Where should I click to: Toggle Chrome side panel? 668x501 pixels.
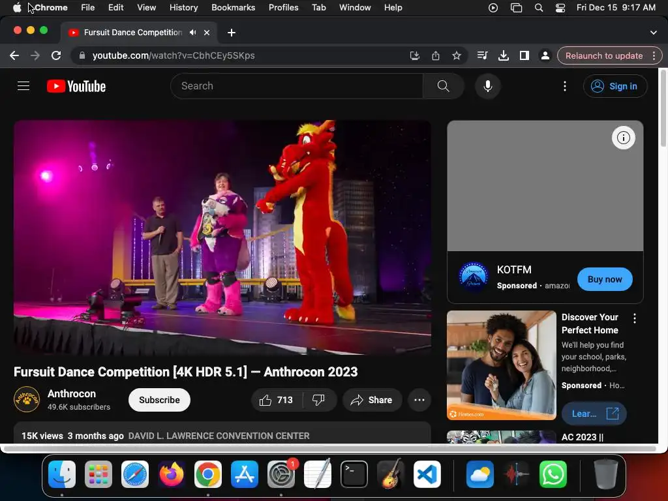click(x=524, y=55)
